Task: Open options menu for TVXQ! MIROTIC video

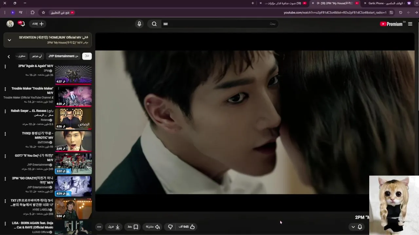Action: click(x=5, y=134)
